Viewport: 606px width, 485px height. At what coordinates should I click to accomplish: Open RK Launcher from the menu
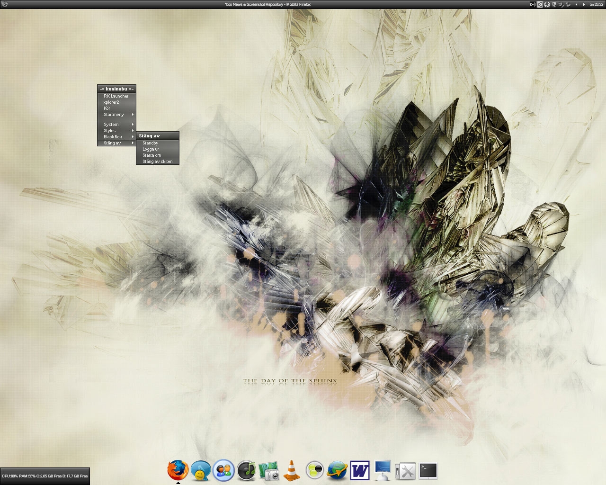[x=116, y=96]
